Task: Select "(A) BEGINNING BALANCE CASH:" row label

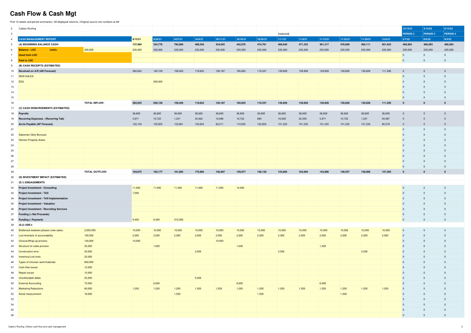Action: (x=38, y=44)
